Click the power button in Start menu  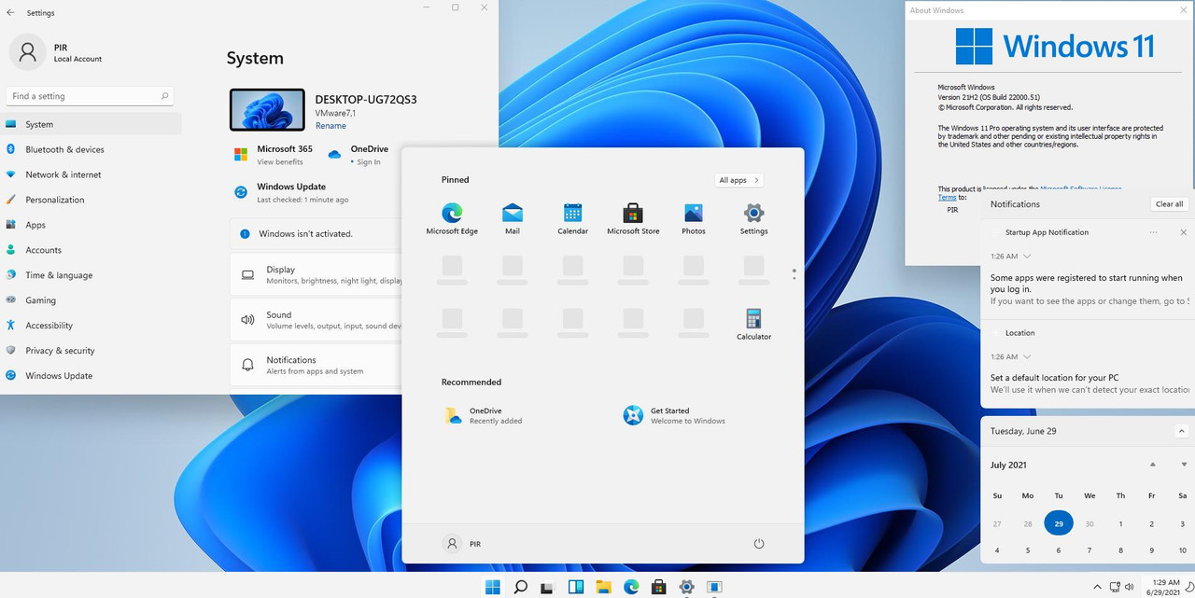pyautogui.click(x=759, y=544)
